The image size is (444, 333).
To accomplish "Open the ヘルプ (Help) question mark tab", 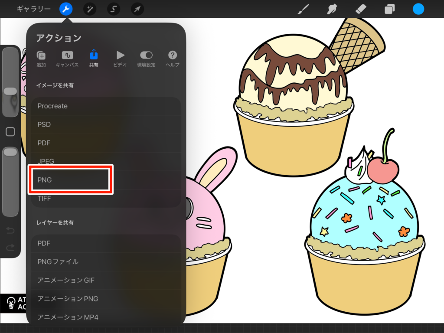I will tap(173, 59).
